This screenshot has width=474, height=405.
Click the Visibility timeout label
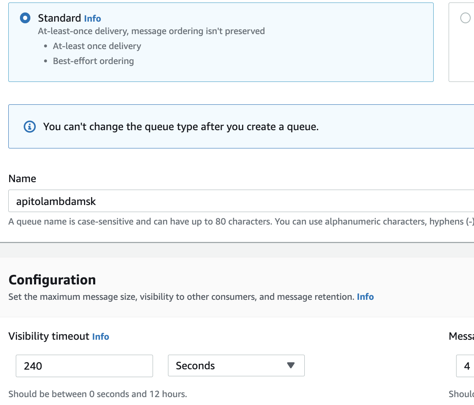click(49, 336)
